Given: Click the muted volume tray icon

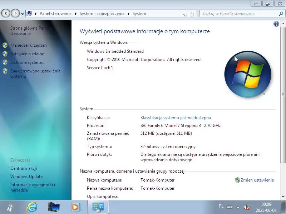Looking at the screenshot, I should (246, 207).
